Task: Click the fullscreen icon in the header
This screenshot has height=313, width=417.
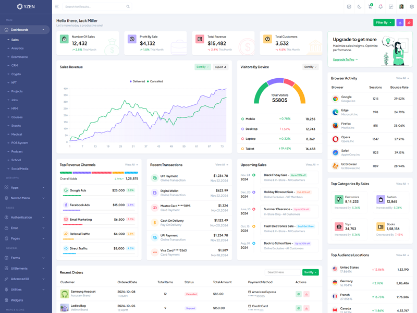Action: (x=391, y=7)
